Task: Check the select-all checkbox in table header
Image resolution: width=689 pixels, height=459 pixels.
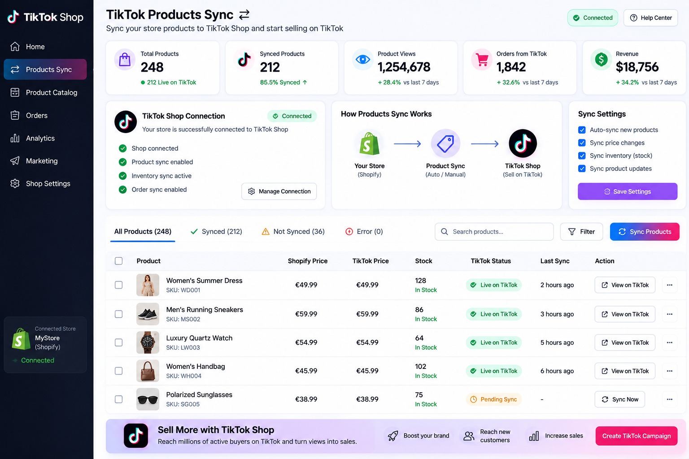Action: pos(118,261)
